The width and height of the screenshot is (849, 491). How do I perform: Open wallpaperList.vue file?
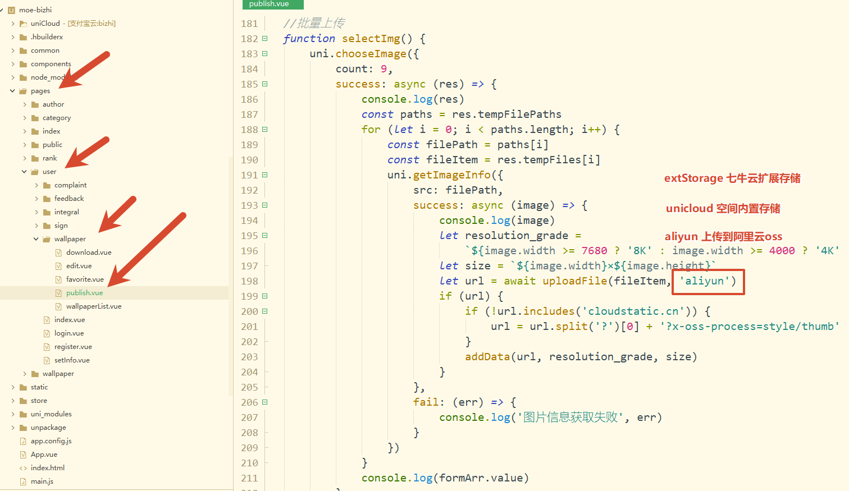(93, 306)
